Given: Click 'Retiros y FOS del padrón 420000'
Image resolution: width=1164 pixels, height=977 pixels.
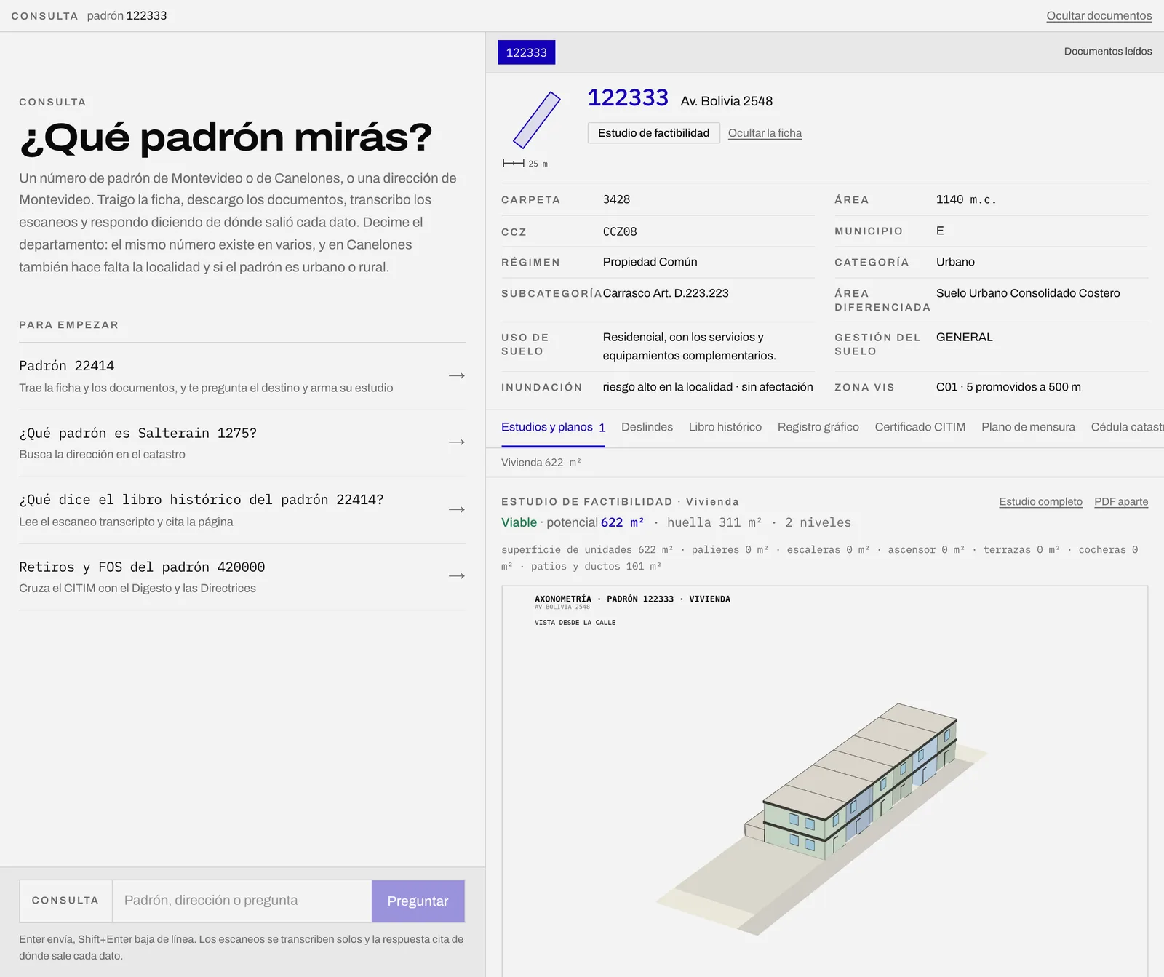Looking at the screenshot, I should 142,567.
